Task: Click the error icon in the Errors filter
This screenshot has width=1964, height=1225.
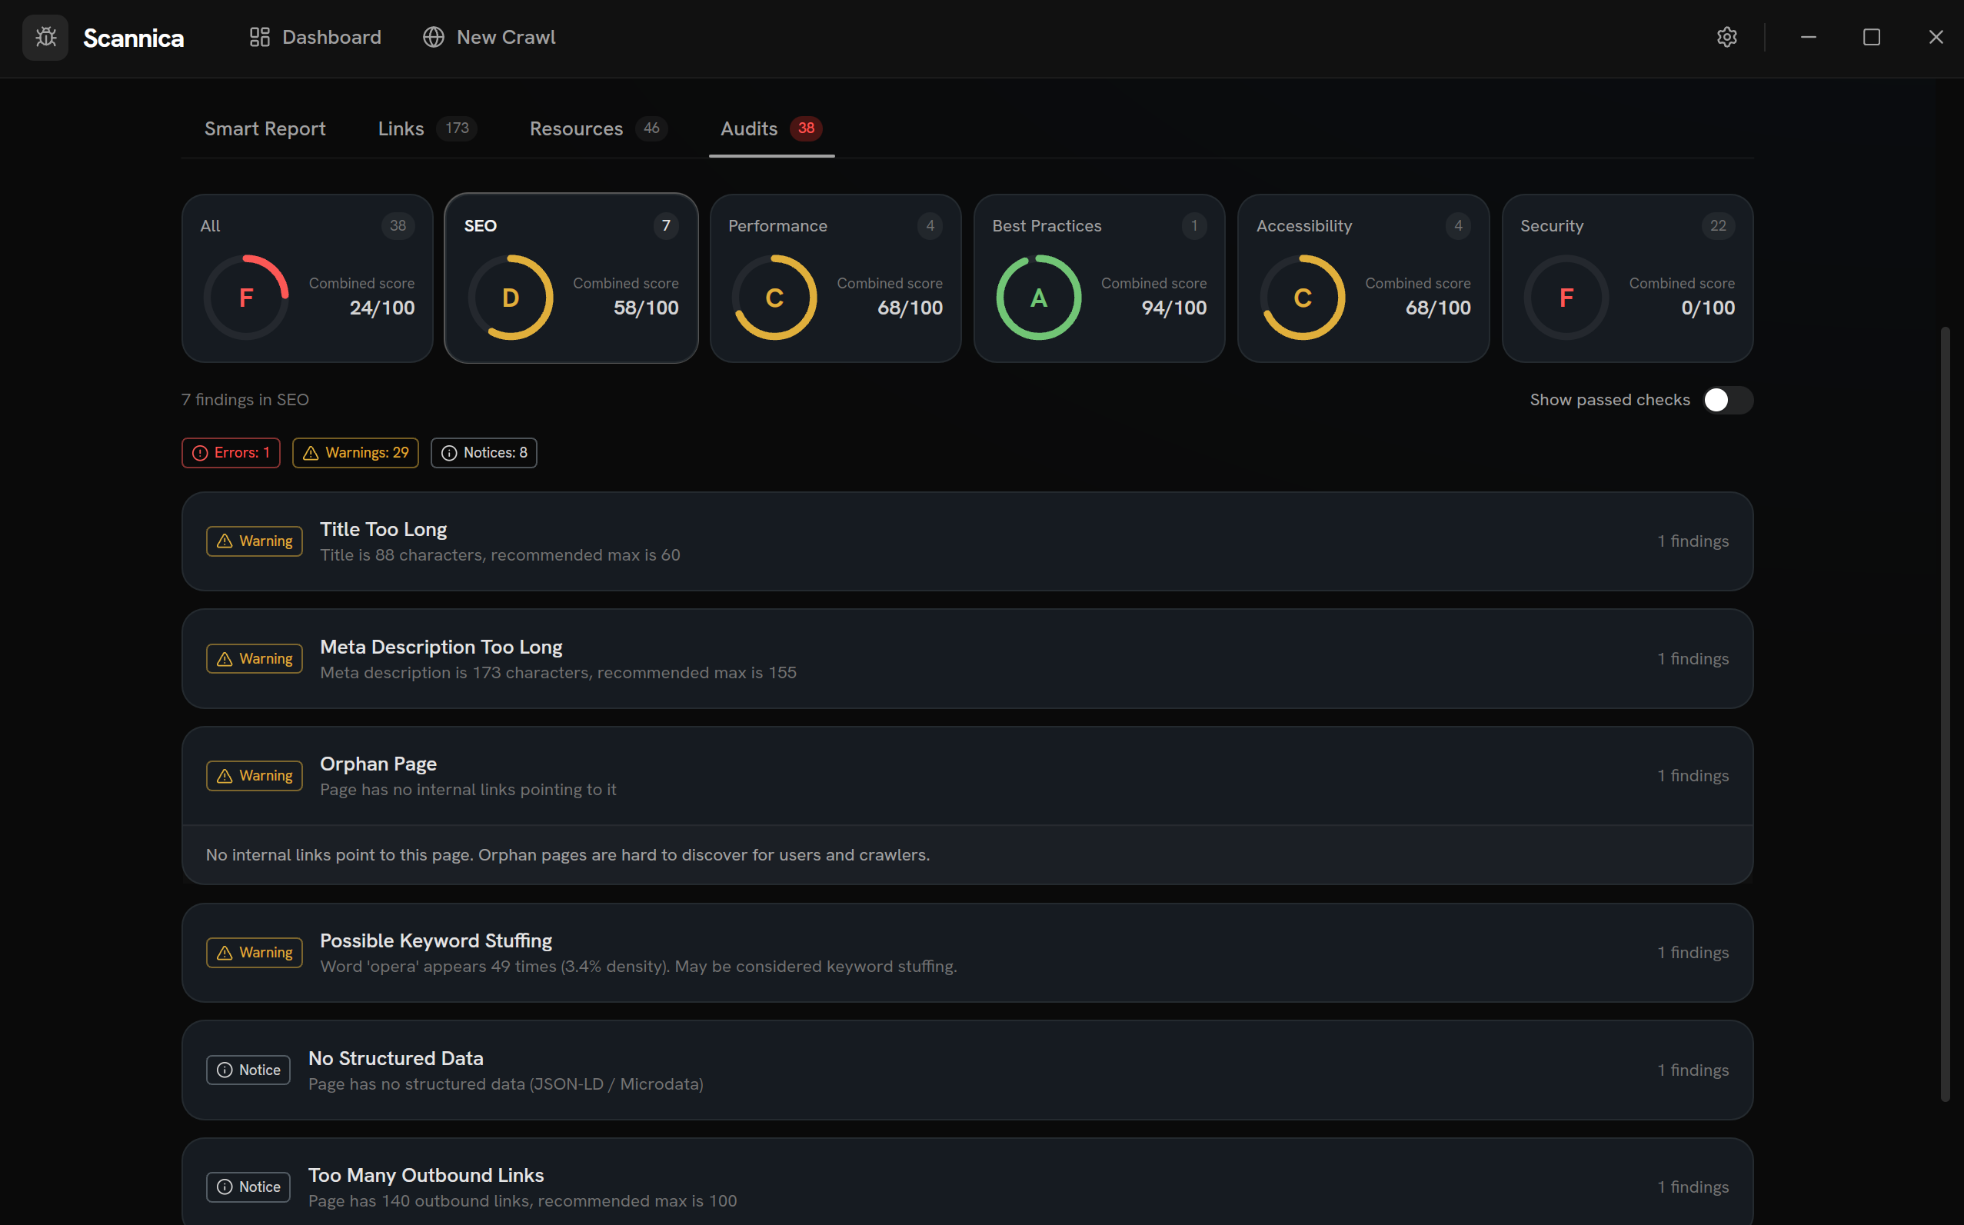Action: pos(200,452)
